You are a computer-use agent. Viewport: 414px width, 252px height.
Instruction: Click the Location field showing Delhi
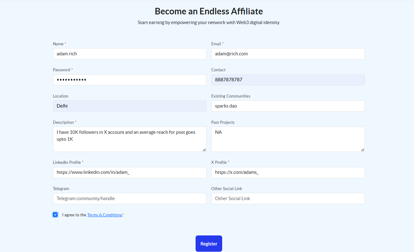click(x=130, y=106)
